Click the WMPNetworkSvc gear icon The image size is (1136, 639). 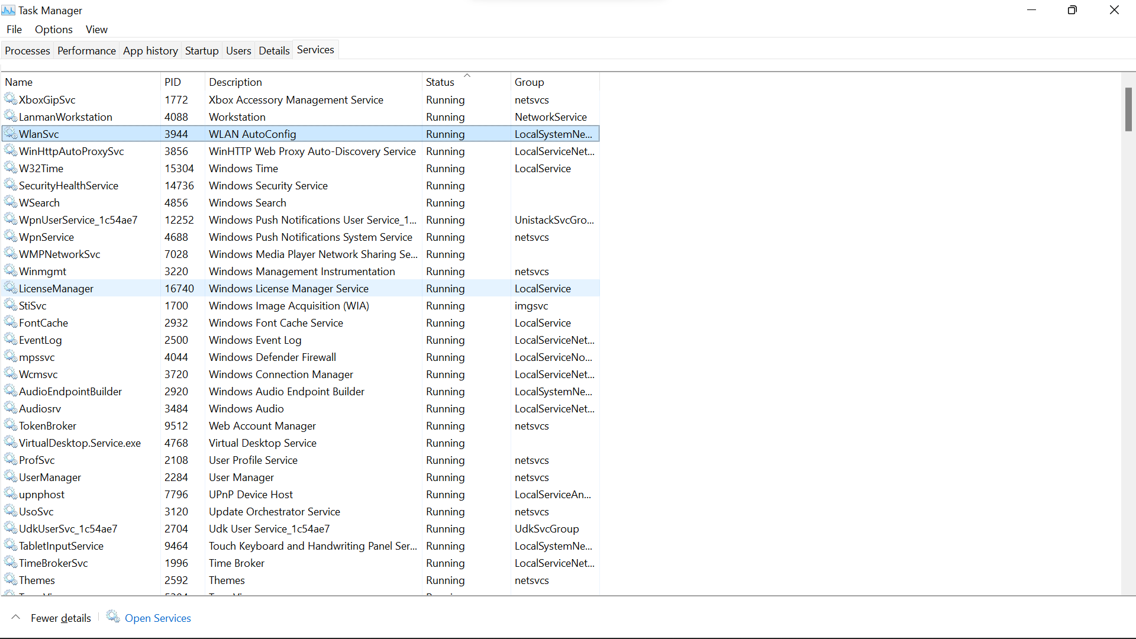point(11,254)
